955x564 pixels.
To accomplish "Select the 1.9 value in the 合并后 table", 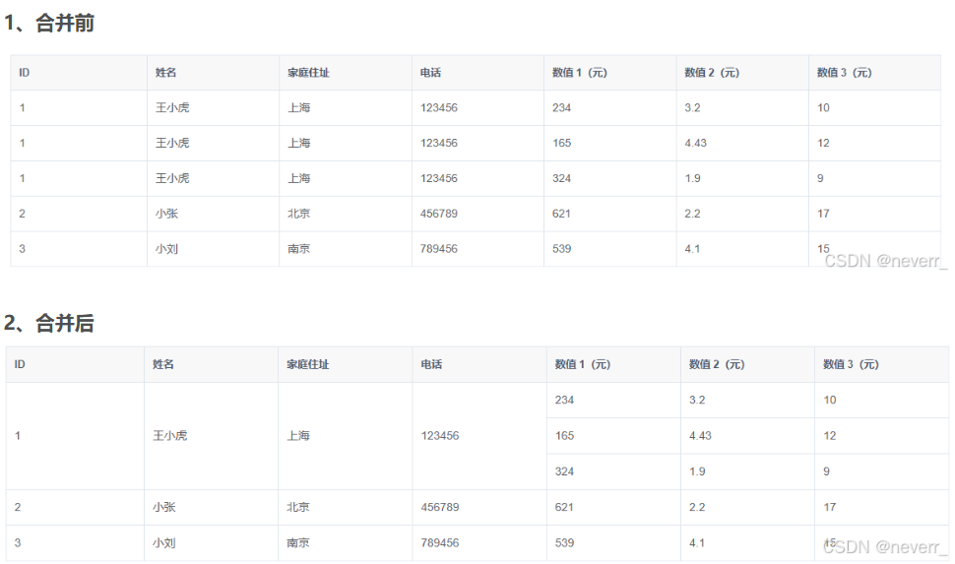I will [x=697, y=471].
